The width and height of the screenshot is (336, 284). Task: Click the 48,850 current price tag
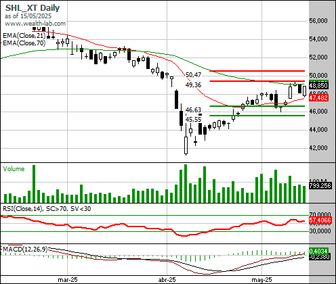coord(318,86)
